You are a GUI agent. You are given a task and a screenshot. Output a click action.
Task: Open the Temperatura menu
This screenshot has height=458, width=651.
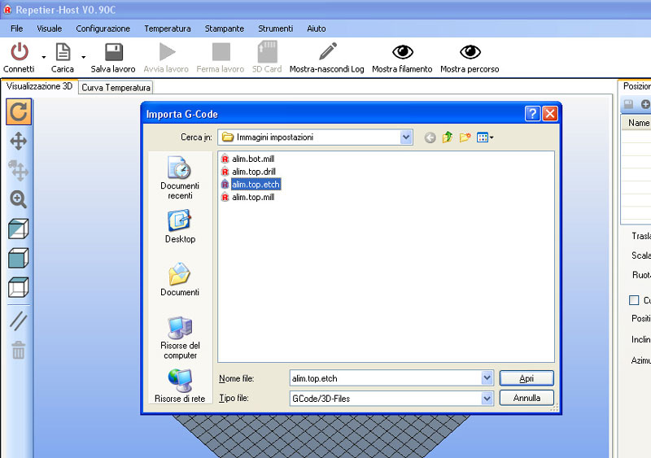click(168, 28)
